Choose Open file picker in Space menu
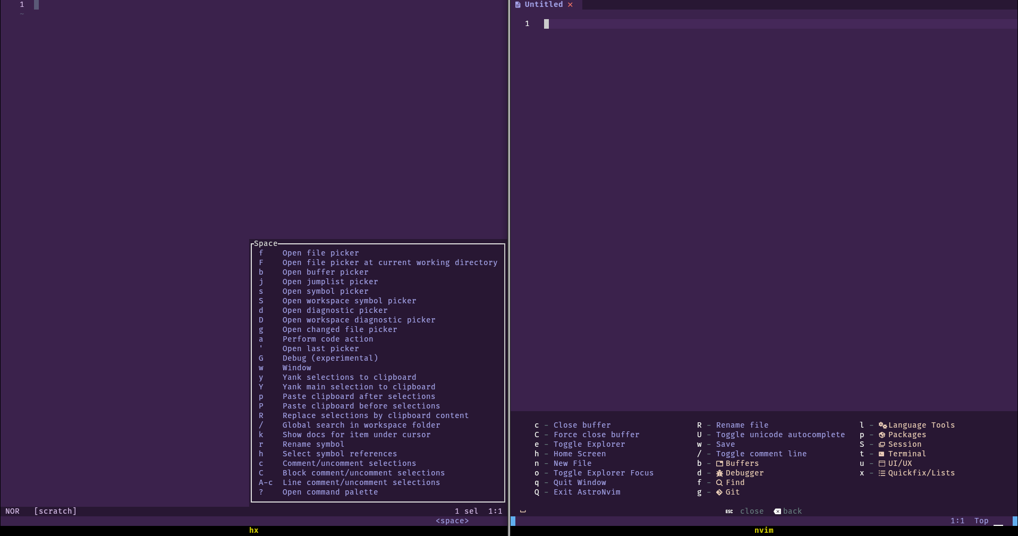 (320, 253)
